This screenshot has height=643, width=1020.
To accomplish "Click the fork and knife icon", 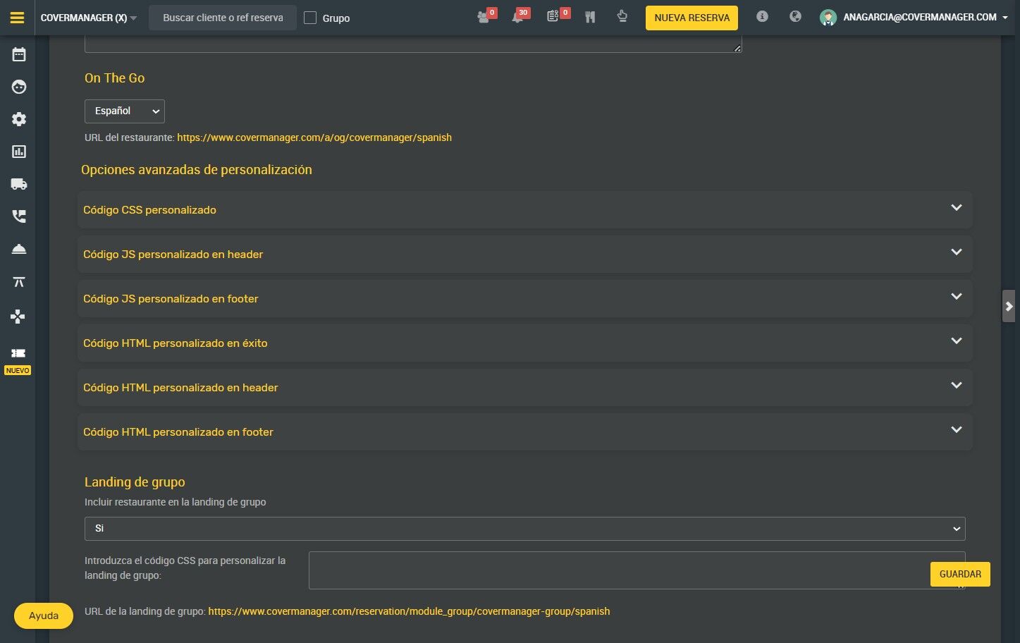I will coord(590,17).
